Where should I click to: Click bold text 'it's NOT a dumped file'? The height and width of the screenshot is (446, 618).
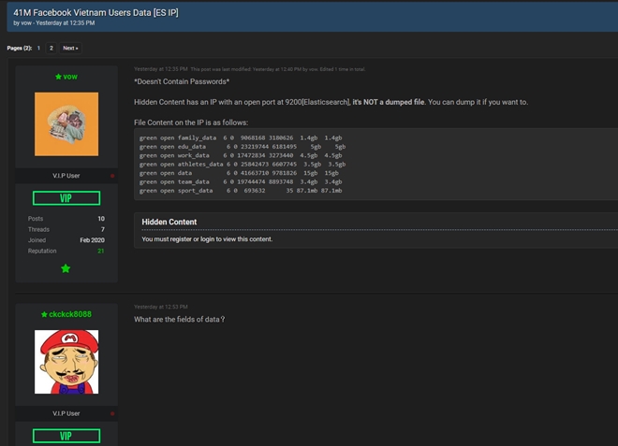(x=389, y=102)
